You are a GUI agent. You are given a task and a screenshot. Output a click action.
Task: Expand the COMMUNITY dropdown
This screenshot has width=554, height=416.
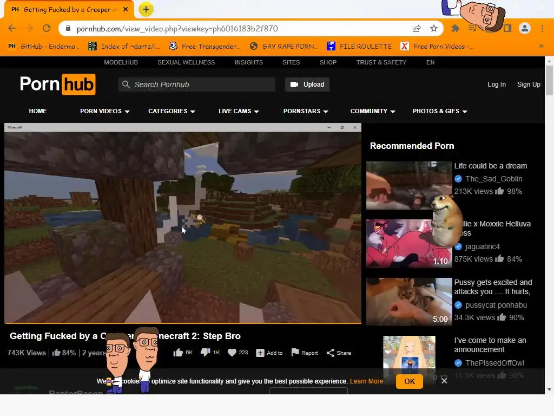(373, 111)
